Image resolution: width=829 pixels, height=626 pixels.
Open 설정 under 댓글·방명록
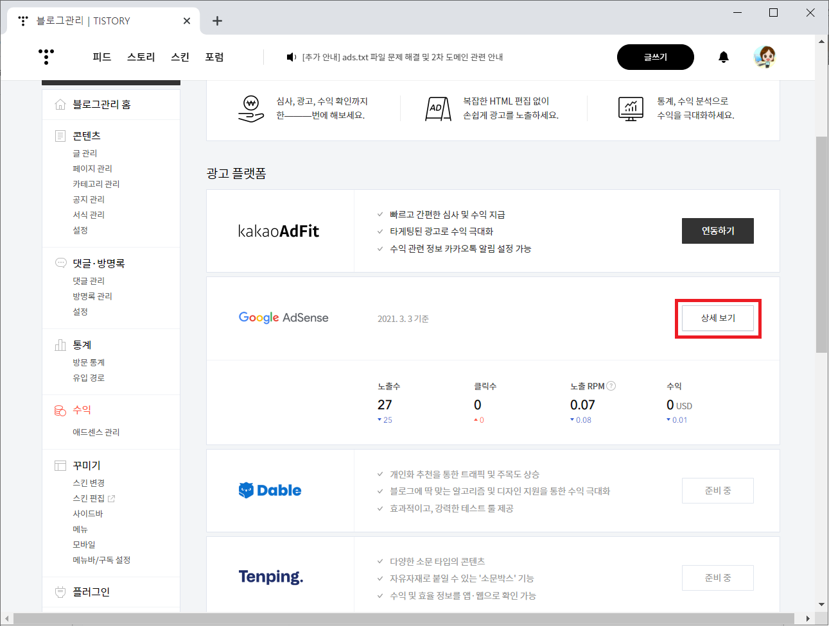[x=80, y=312]
